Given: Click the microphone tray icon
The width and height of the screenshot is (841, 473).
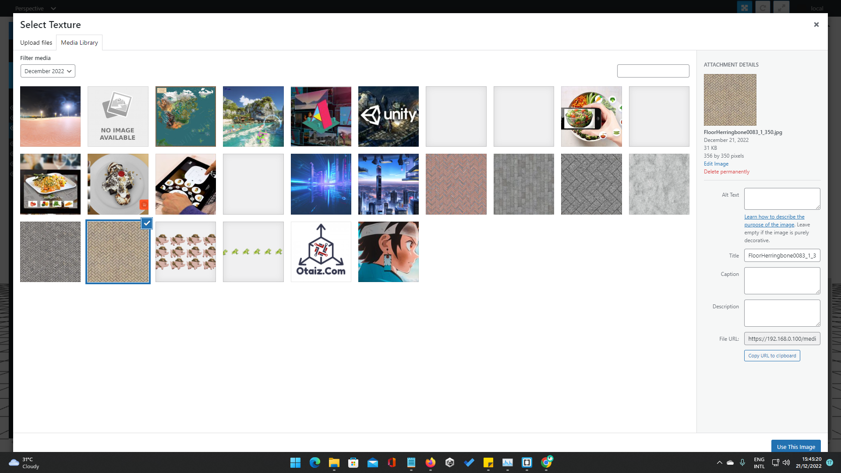Looking at the screenshot, I should coord(742,462).
